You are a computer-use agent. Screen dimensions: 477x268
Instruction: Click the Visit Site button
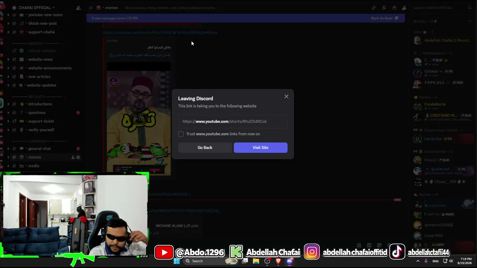click(260, 147)
